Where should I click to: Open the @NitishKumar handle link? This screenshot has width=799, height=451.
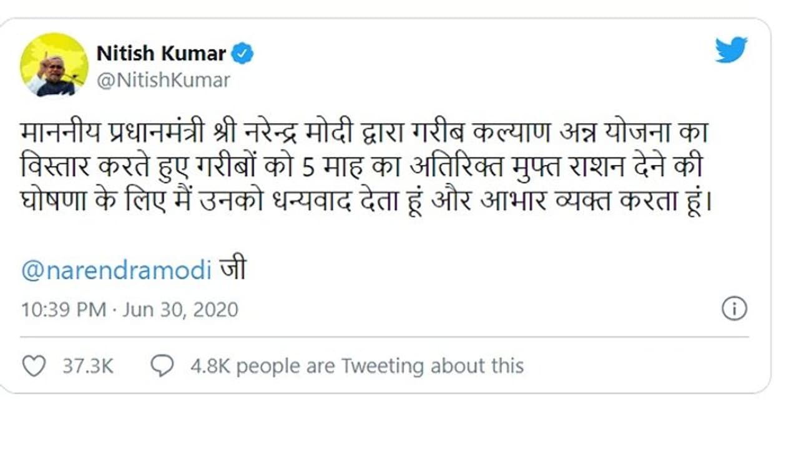click(x=163, y=81)
